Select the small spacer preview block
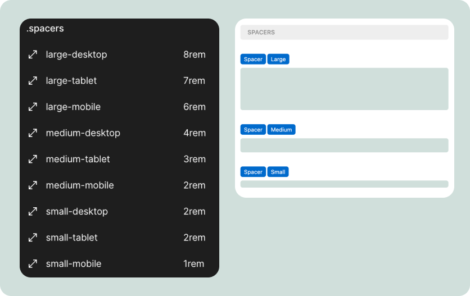Image resolution: width=470 pixels, height=296 pixels. 344,184
